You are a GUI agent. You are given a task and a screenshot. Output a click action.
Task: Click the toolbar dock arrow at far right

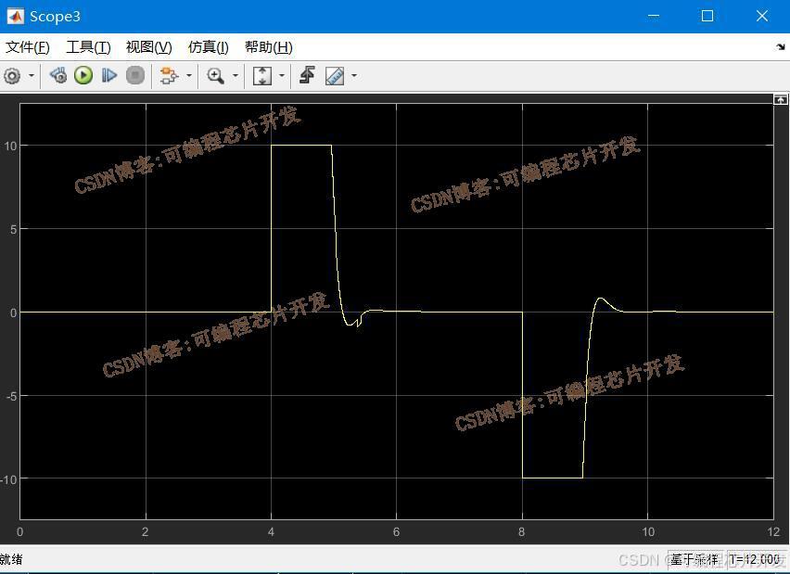pos(780,47)
